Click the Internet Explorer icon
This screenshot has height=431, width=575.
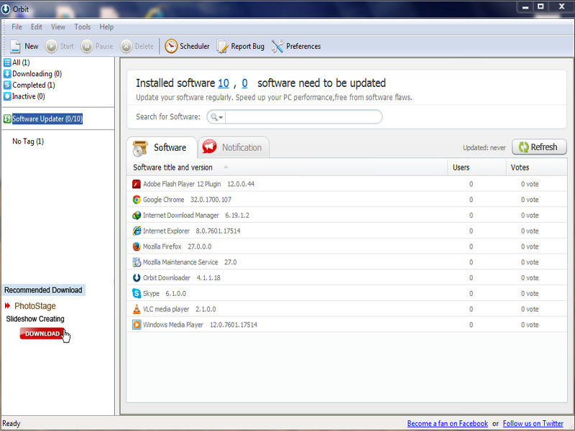[x=137, y=231]
